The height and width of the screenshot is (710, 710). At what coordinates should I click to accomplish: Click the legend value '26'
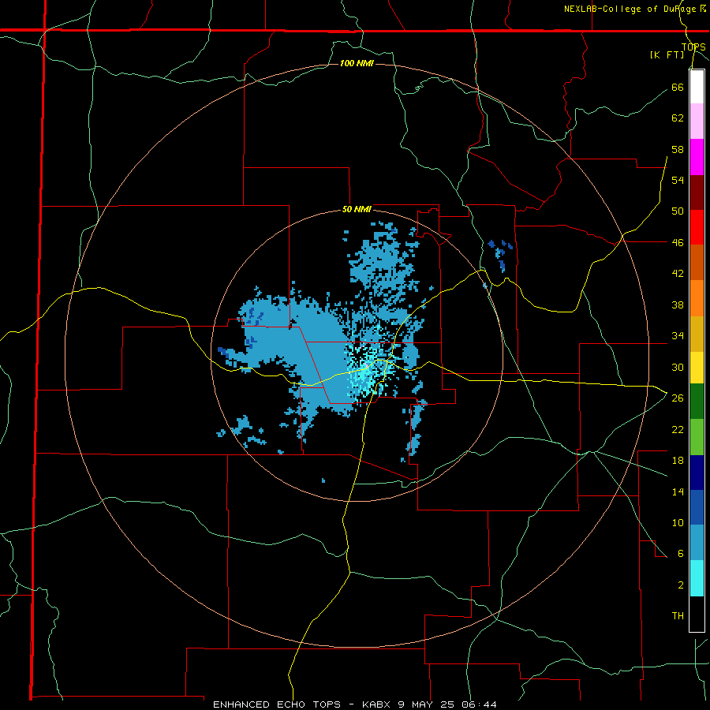[x=678, y=398]
